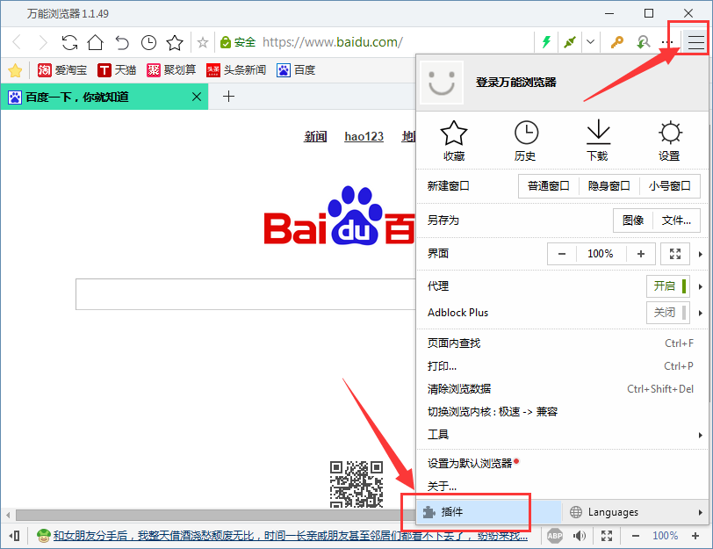Select 页面内查找 menu item
The image size is (713, 549).
click(563, 343)
